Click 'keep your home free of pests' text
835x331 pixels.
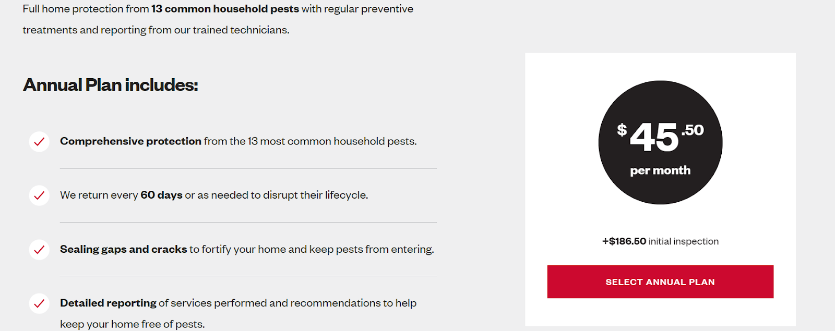point(132,324)
